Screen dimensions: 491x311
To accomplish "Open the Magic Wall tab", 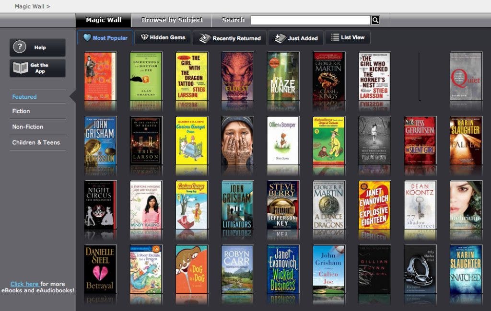I will click(104, 20).
